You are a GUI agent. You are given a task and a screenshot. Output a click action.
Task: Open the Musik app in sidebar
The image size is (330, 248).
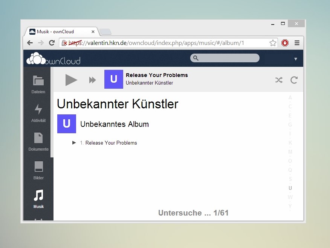(38, 199)
